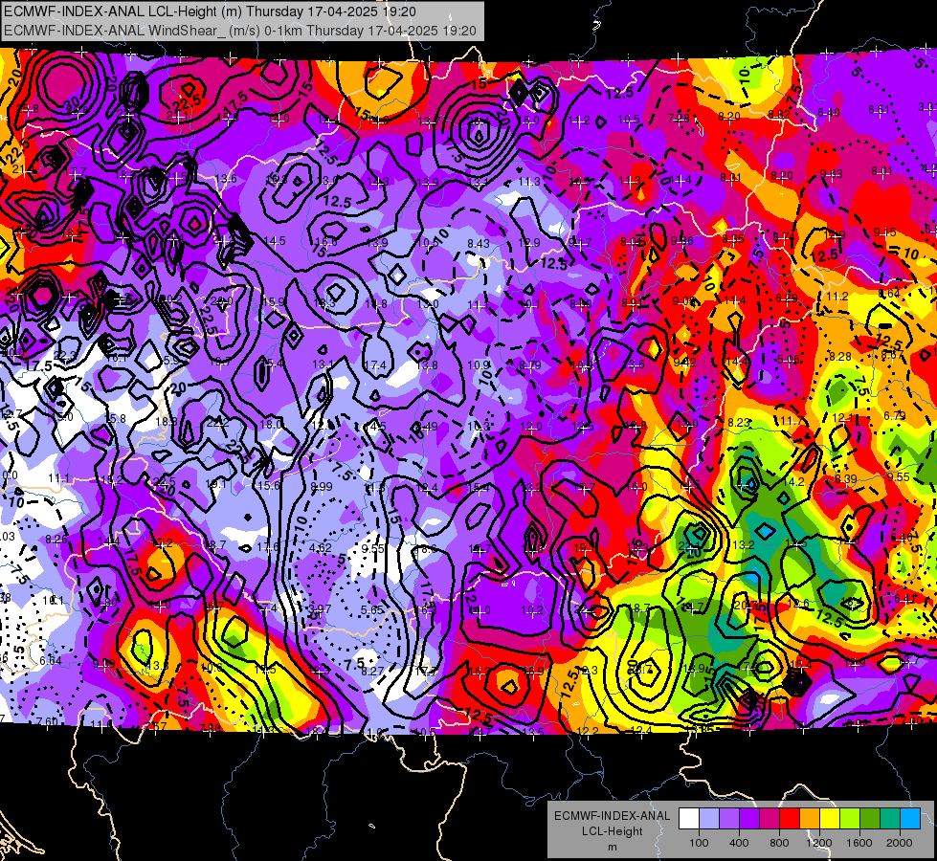Select the contour label 30 at top left
937x861 pixels.
[71, 103]
